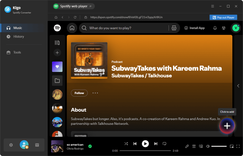Open now playing album cover

57,146
